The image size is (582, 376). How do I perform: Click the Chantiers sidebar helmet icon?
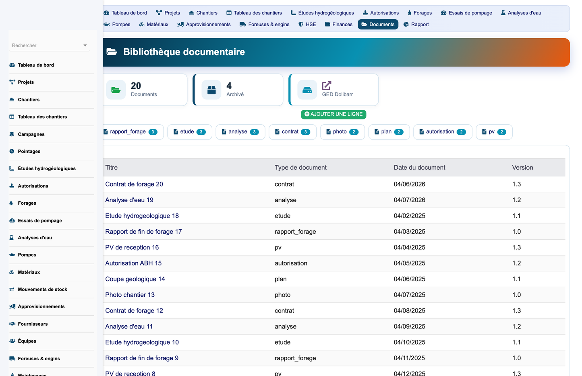(x=12, y=100)
